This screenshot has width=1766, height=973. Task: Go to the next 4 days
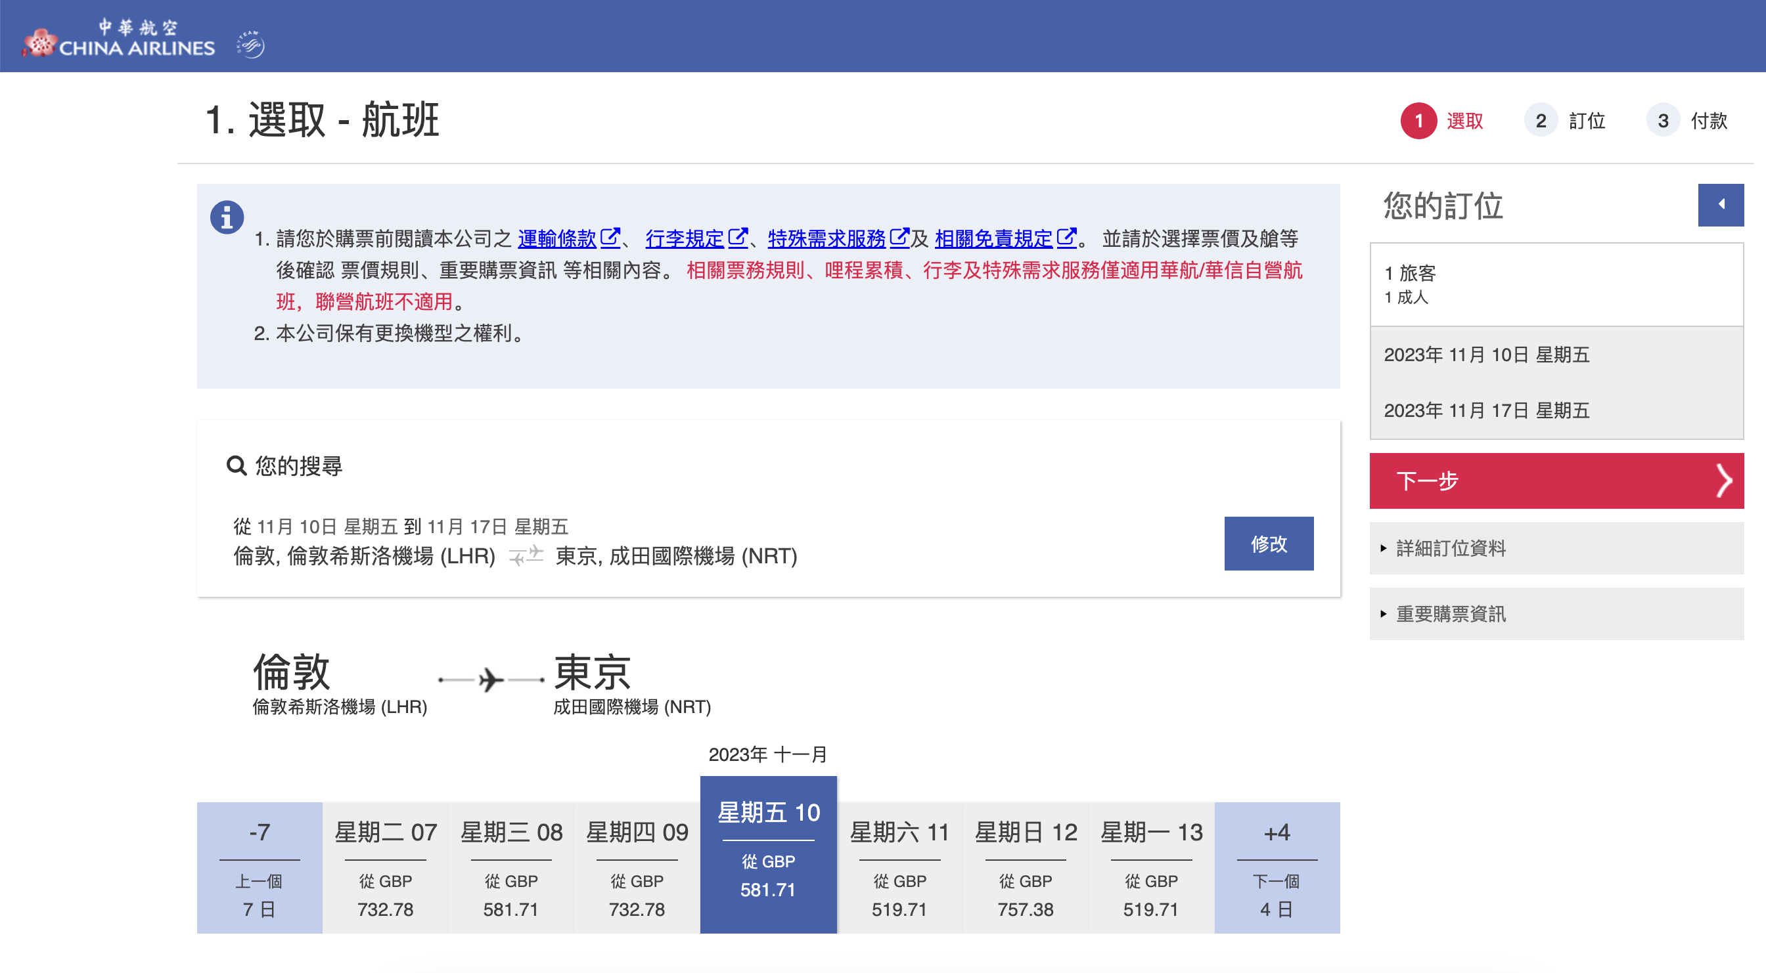pyautogui.click(x=1277, y=867)
